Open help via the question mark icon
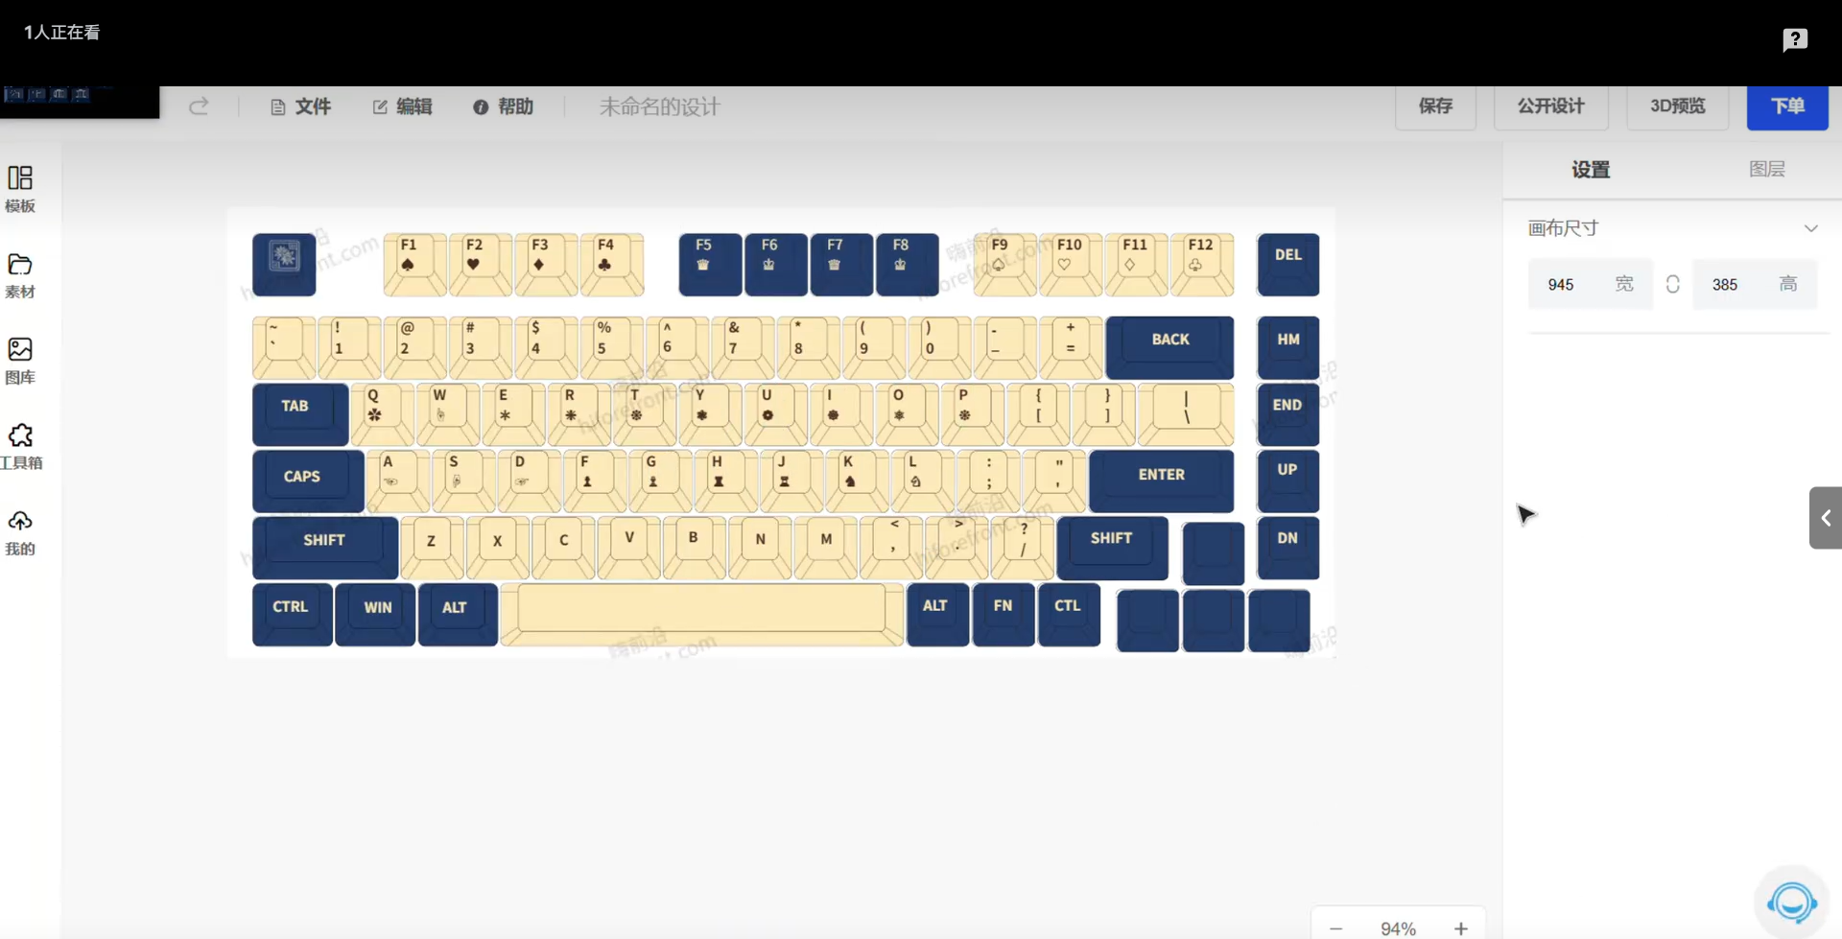Viewport: 1842px width, 939px height. coord(1795,39)
